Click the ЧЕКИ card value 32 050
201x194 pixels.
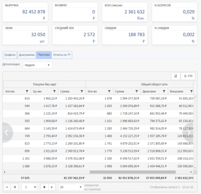pos(38,35)
